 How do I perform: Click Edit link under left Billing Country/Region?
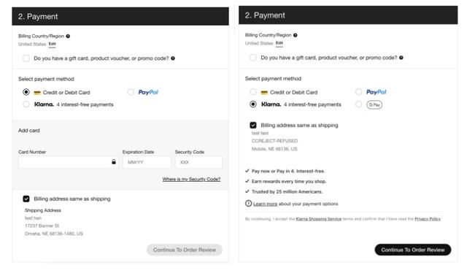(x=52, y=44)
